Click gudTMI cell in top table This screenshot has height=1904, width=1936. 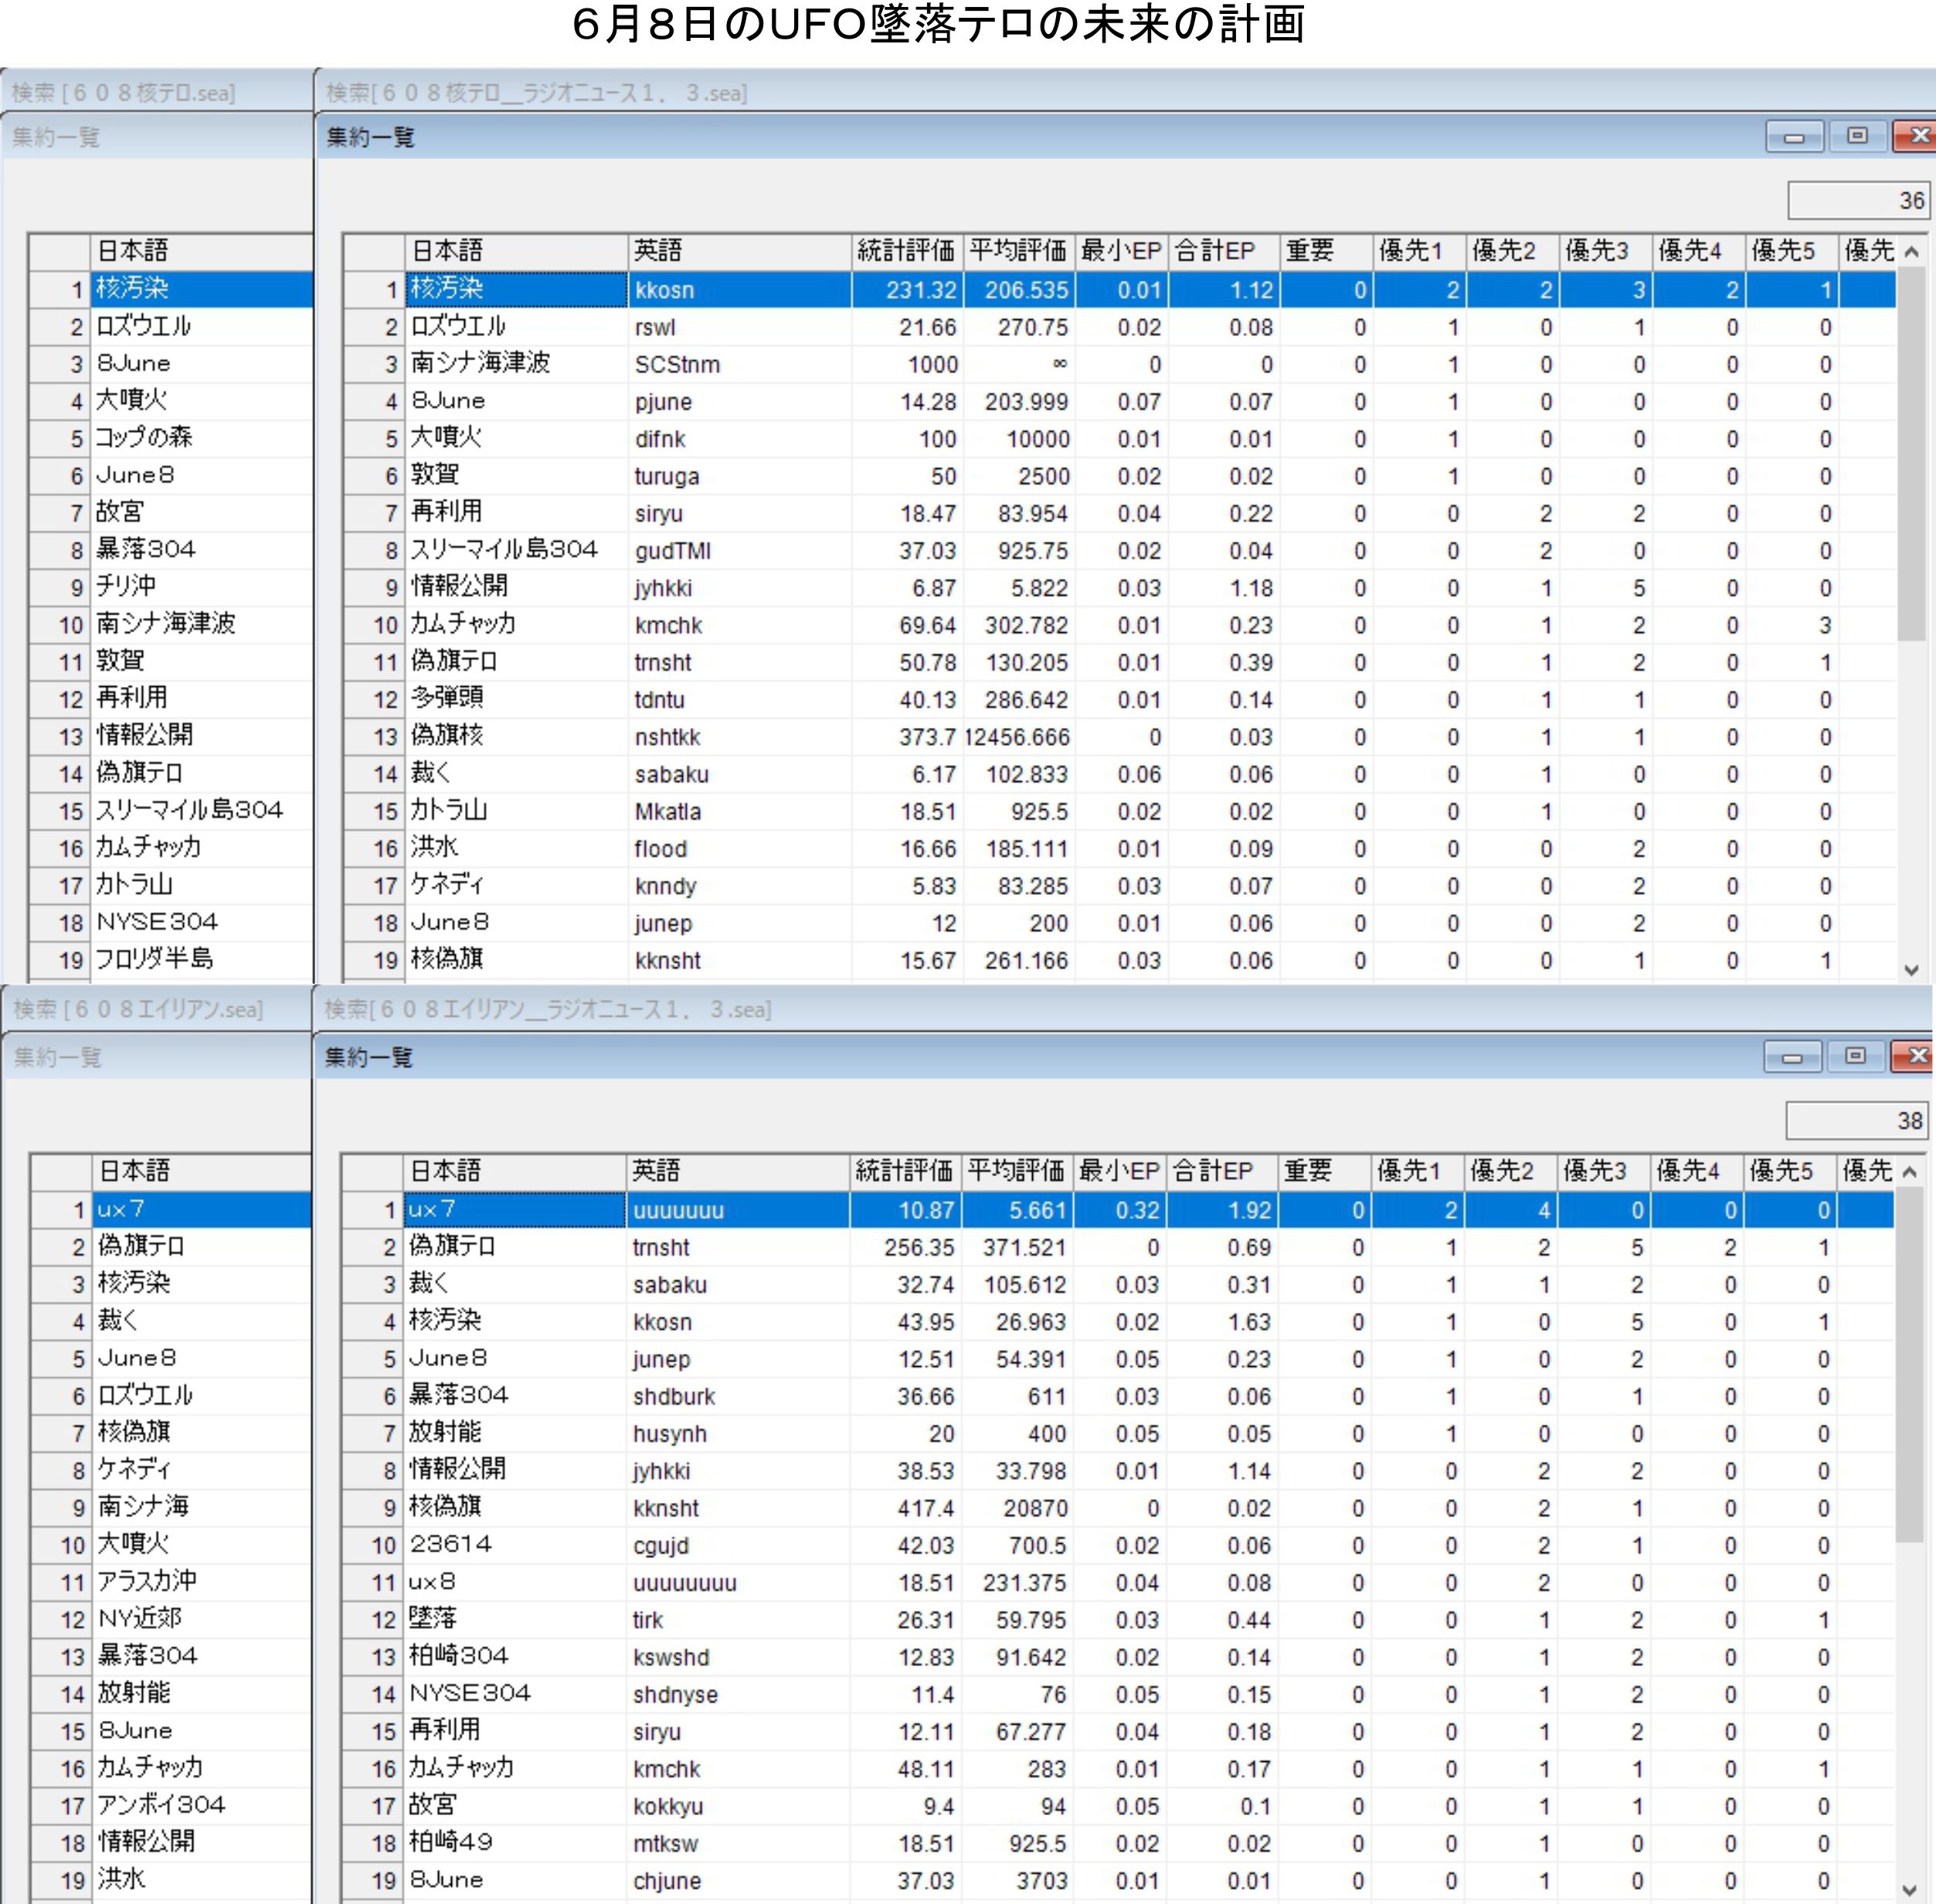point(740,551)
